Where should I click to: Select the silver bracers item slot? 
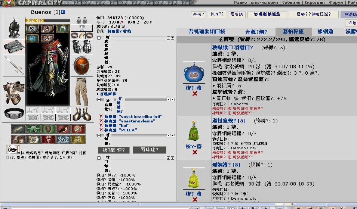[x=14, y=46]
